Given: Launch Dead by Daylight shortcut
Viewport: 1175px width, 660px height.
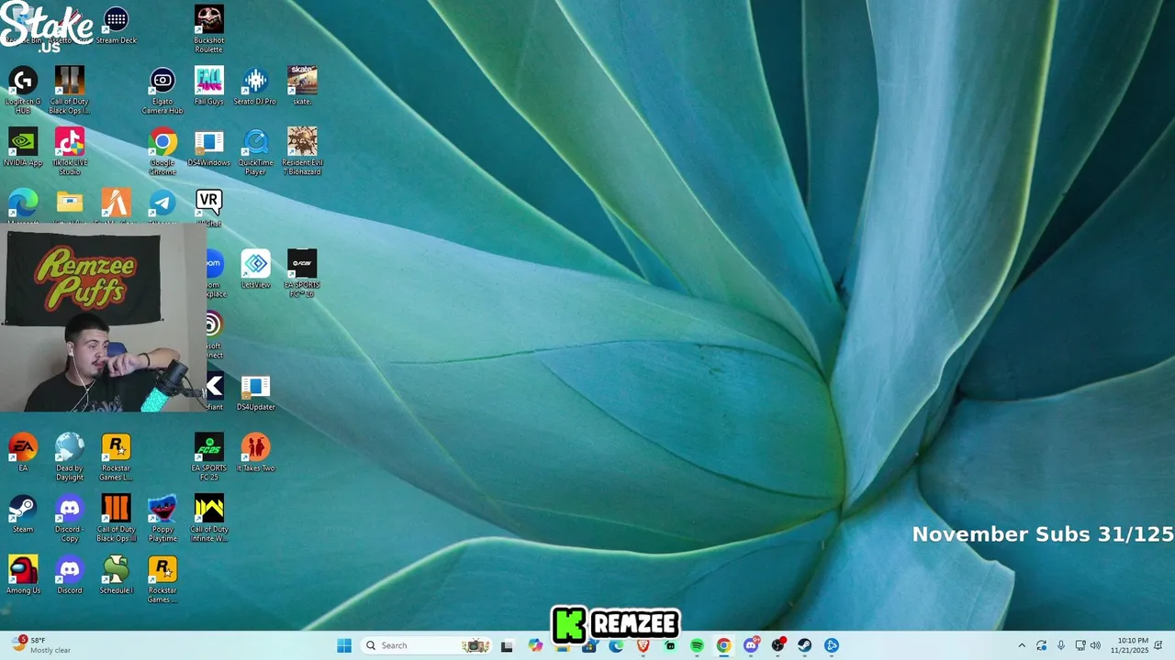Looking at the screenshot, I should pos(70,457).
